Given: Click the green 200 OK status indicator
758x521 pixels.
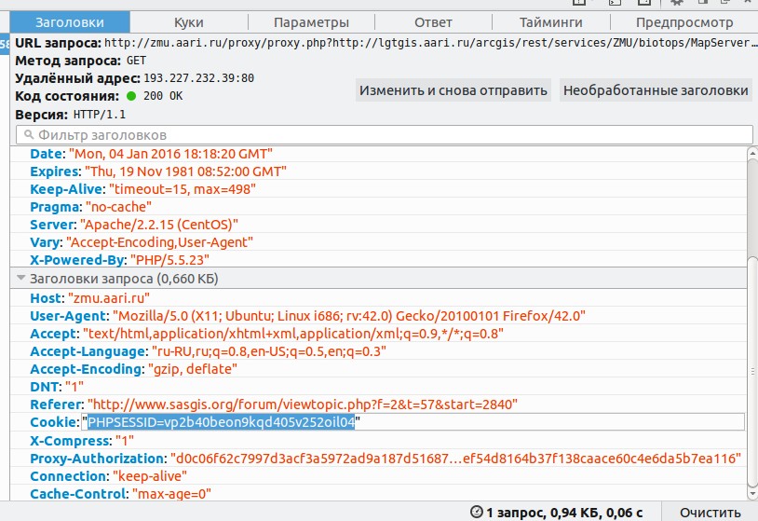Looking at the screenshot, I should [x=131, y=96].
